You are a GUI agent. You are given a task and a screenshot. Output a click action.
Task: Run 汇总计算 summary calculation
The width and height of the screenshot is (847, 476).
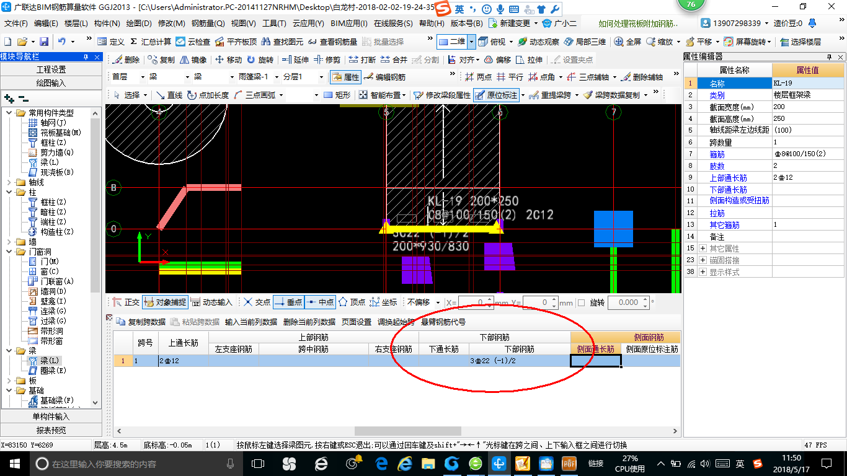[x=150, y=42]
